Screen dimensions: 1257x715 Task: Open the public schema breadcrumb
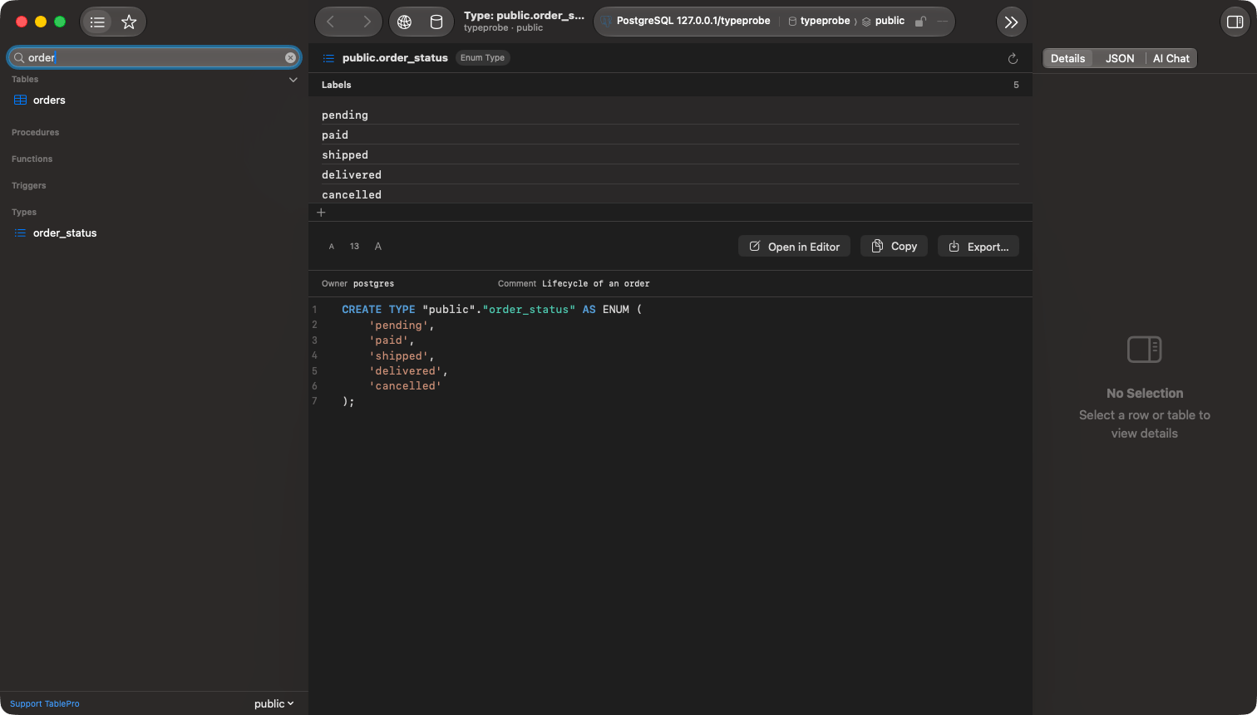pyautogui.click(x=883, y=21)
